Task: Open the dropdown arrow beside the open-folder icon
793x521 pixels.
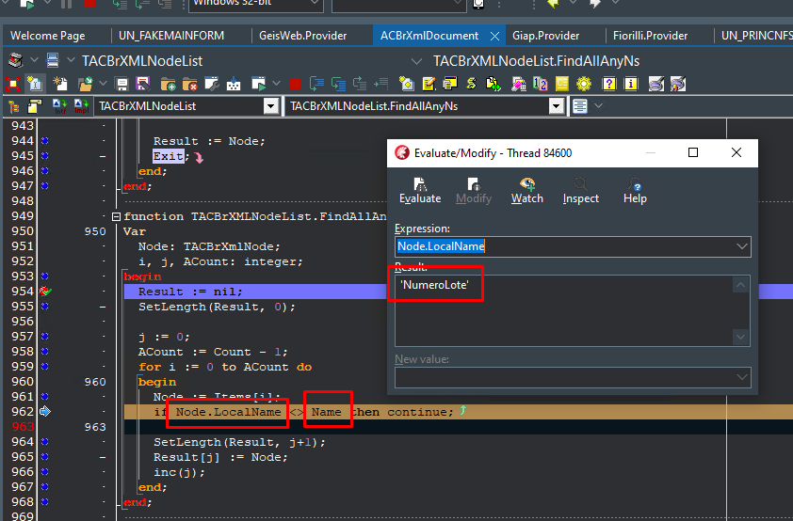Action: click(103, 84)
